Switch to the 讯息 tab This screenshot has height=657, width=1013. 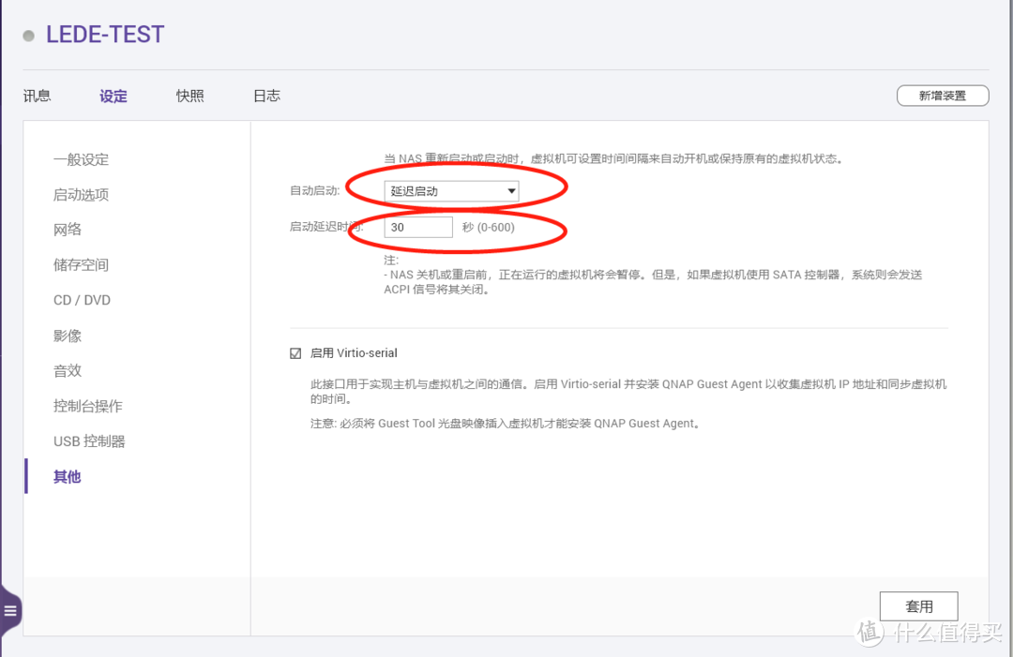pos(37,95)
